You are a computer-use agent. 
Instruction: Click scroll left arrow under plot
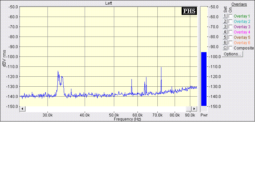23,109
